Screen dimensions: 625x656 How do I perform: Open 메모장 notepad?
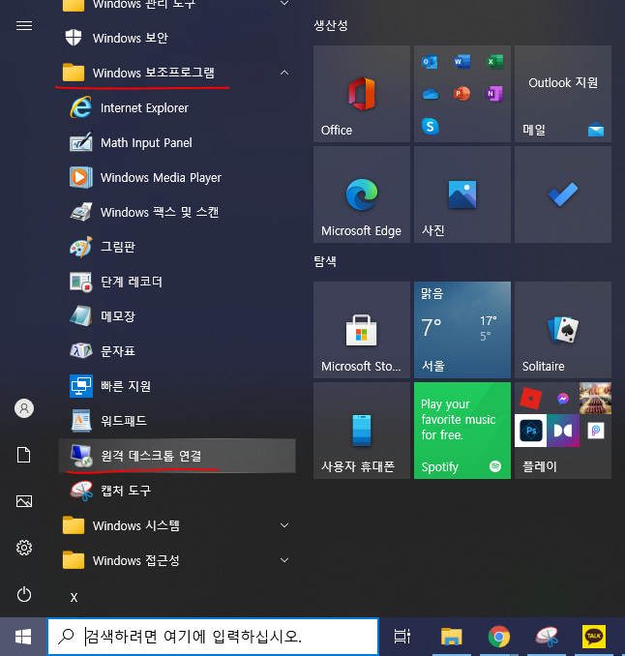tap(177, 316)
